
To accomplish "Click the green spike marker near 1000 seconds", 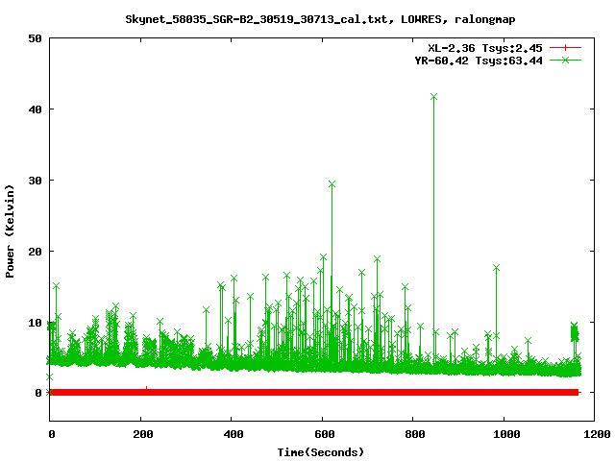I will pyautogui.click(x=496, y=268).
